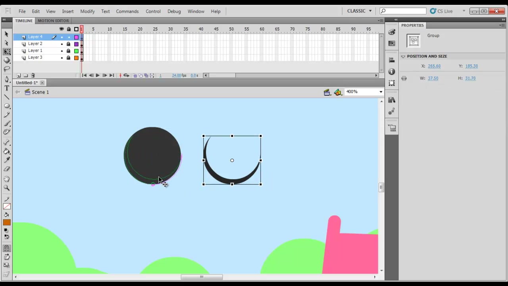Open the stage zoom 400% dropdown
Viewport: 508px width, 286px height.
(x=364, y=92)
